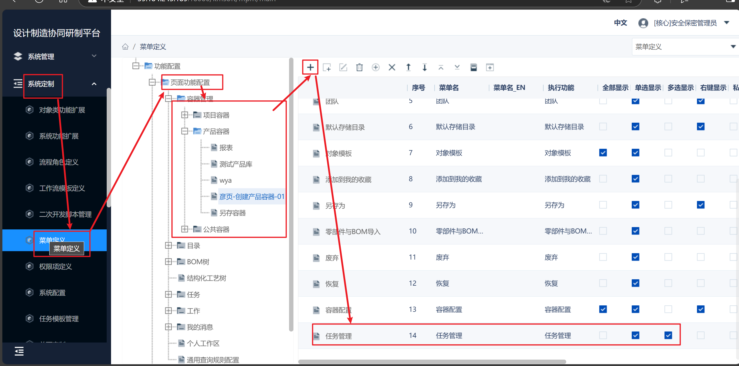The image size is (739, 366).
Task: Select the 个人工作区 tree item
Action: 203,343
